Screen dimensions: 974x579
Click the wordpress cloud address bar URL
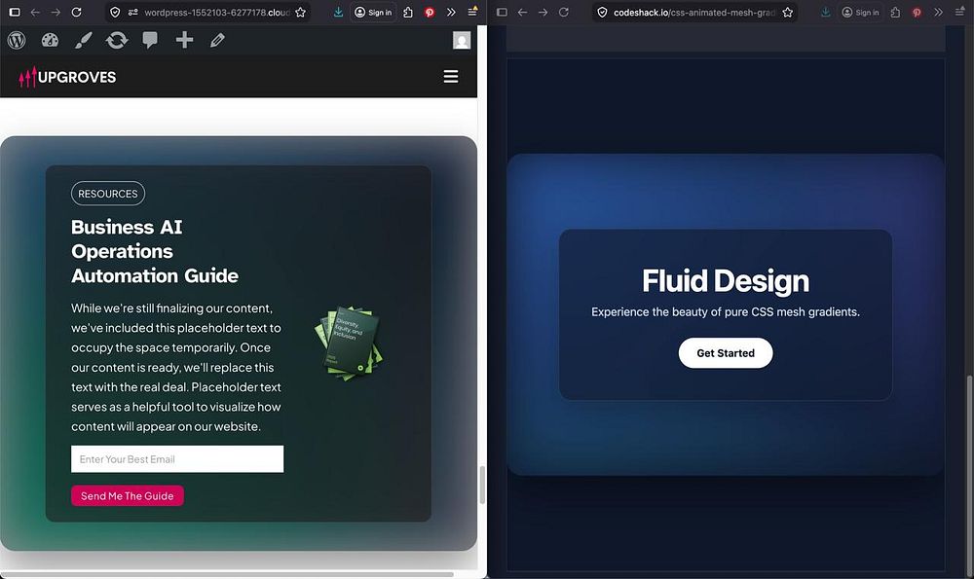217,12
